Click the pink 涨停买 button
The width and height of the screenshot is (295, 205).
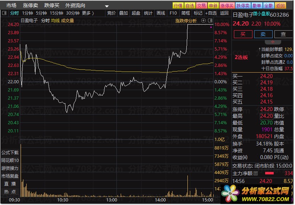click(227, 5)
